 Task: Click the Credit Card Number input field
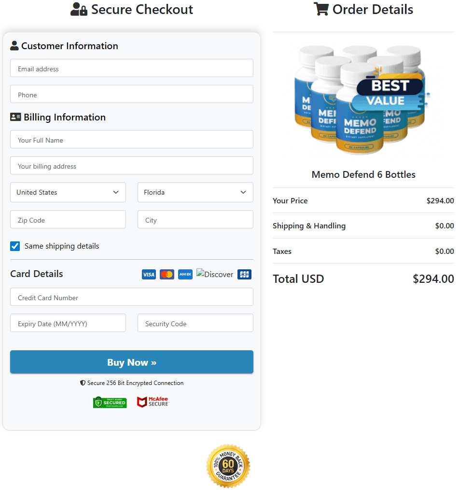coord(131,297)
